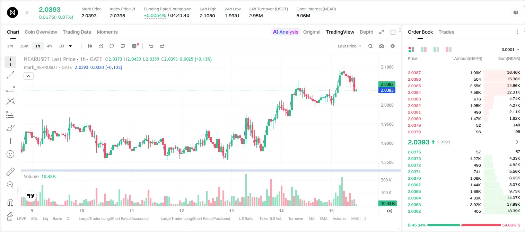Open the 0.0001 price precision dropdown
Image resolution: width=525 pixels, height=232 pixels.
click(x=510, y=50)
